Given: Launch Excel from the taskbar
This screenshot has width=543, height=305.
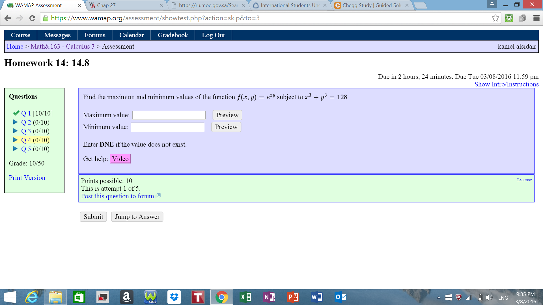Looking at the screenshot, I should pyautogui.click(x=245, y=297).
